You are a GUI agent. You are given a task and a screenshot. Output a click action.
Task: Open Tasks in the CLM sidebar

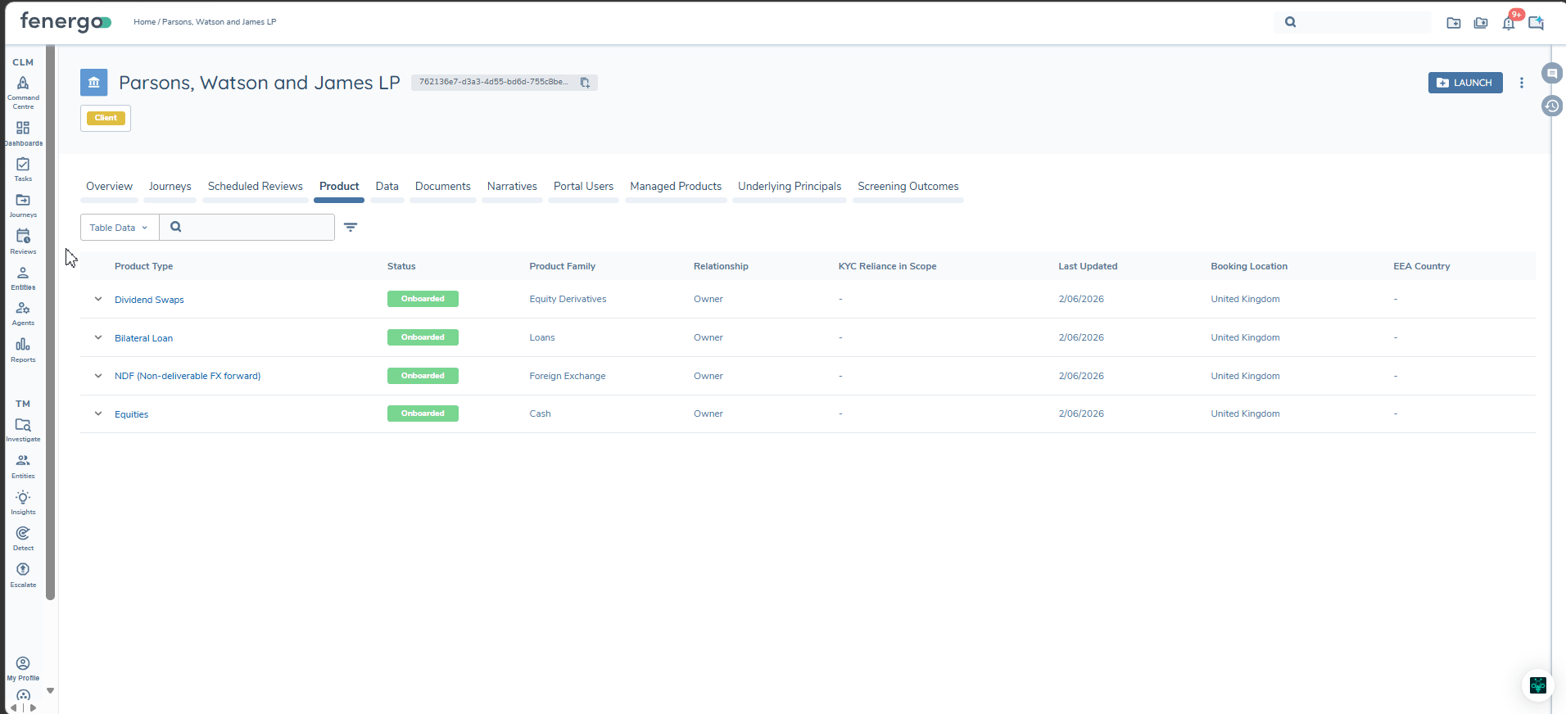tap(23, 169)
